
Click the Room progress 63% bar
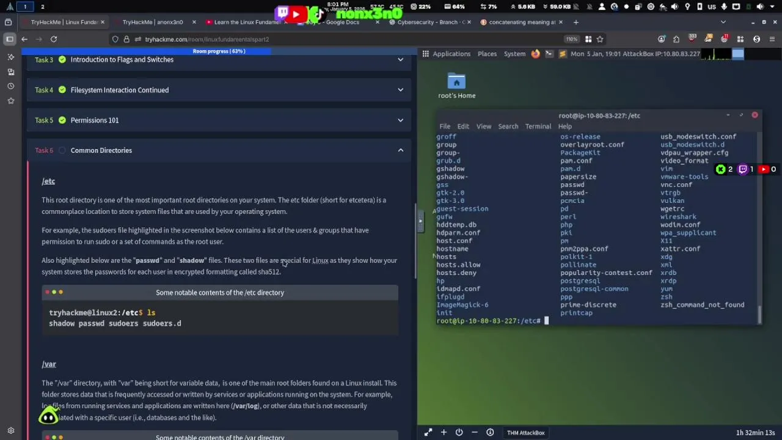point(219,51)
